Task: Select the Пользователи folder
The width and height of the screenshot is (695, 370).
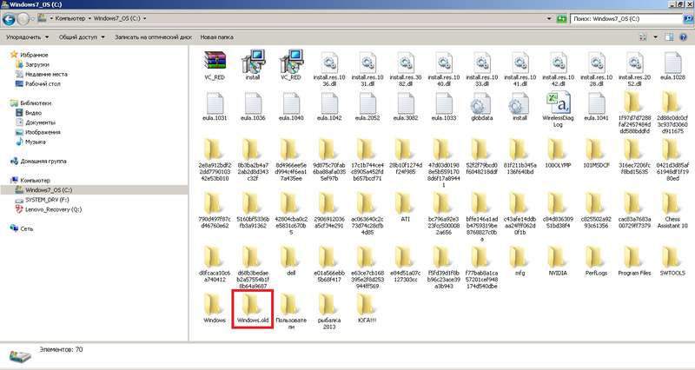Action: click(291, 312)
